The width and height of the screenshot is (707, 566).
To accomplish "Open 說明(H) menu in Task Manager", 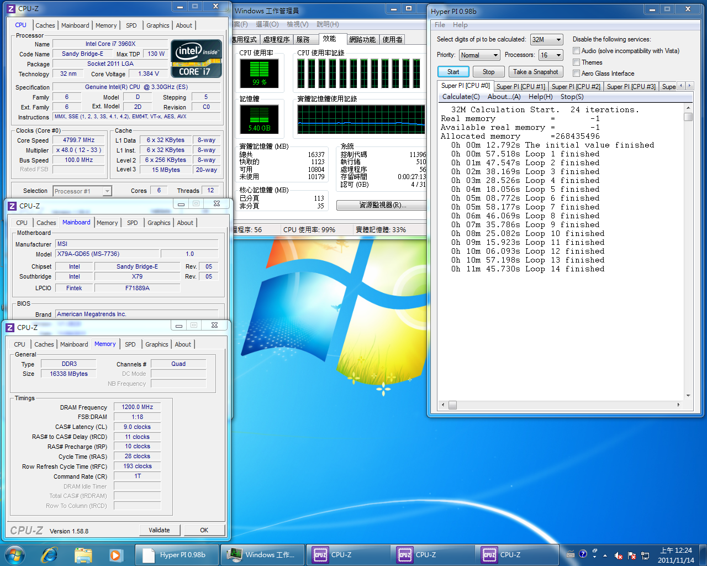I will click(x=328, y=24).
